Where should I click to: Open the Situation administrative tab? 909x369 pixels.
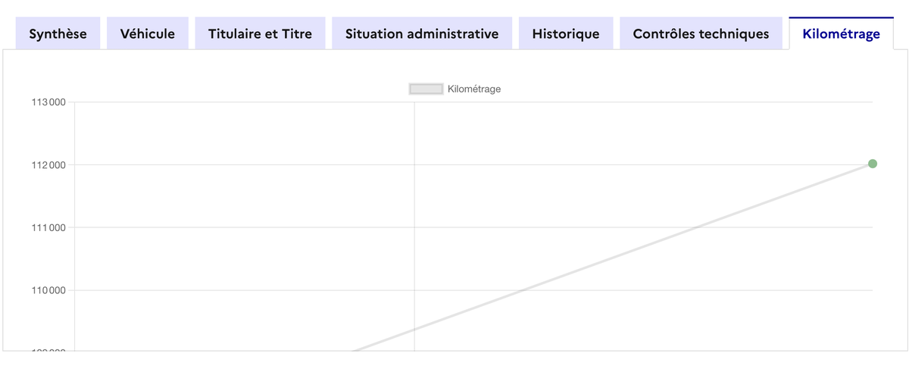pos(422,33)
